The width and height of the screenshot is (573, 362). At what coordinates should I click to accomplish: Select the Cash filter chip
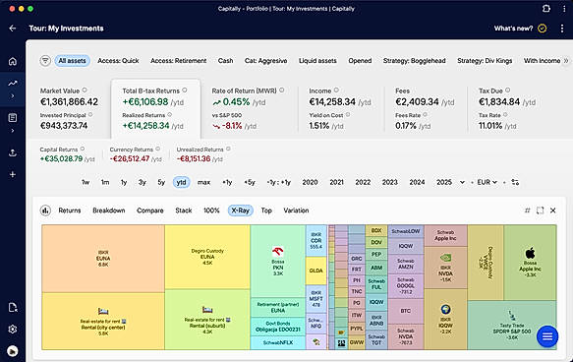point(225,61)
